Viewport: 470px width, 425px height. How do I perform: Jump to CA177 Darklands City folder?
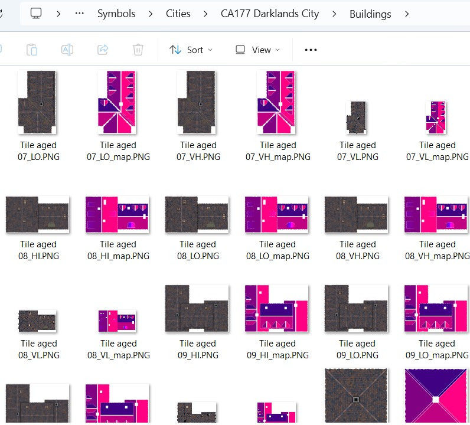pos(269,14)
